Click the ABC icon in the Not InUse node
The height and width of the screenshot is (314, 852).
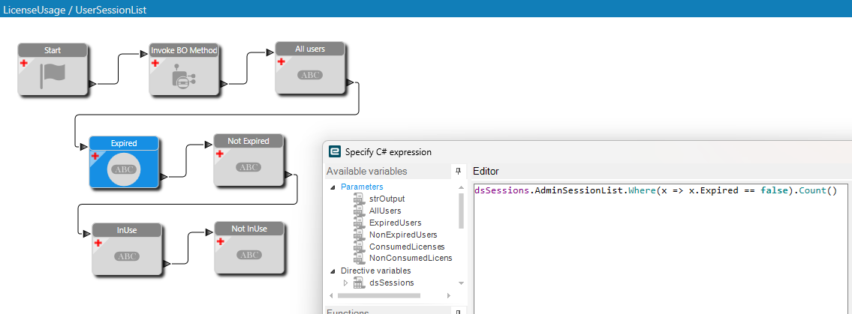(250, 254)
